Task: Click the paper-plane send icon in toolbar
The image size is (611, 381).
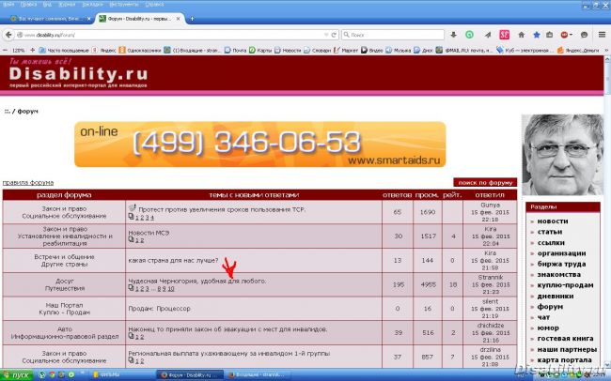Action: [488, 35]
